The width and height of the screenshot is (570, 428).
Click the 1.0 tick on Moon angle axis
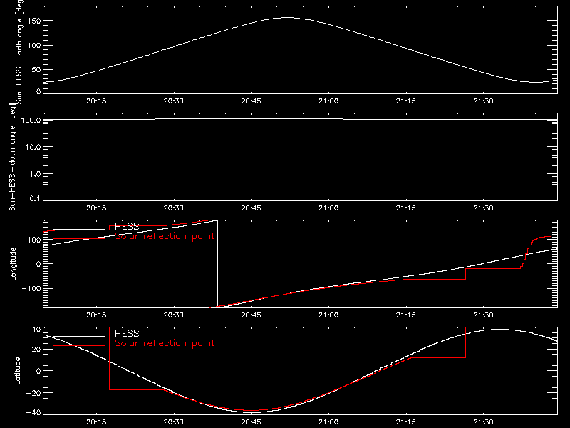pyautogui.click(x=35, y=174)
